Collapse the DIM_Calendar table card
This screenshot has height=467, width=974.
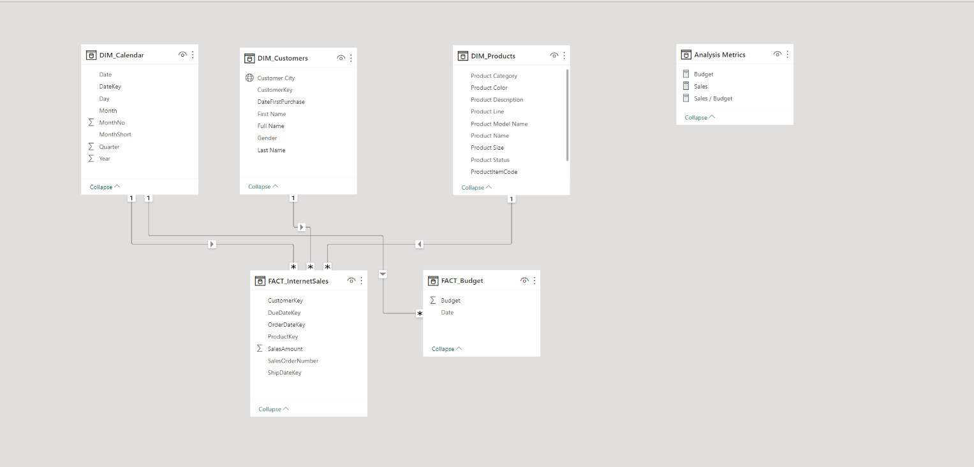101,187
